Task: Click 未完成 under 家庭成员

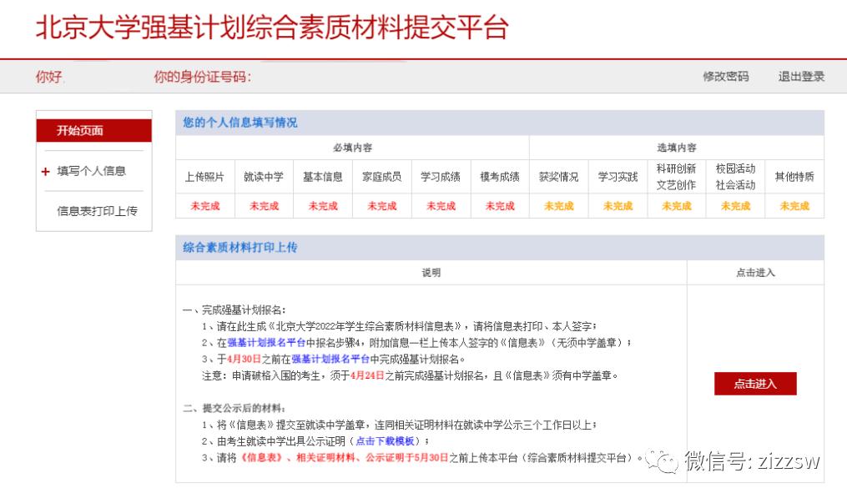Action: 381,204
